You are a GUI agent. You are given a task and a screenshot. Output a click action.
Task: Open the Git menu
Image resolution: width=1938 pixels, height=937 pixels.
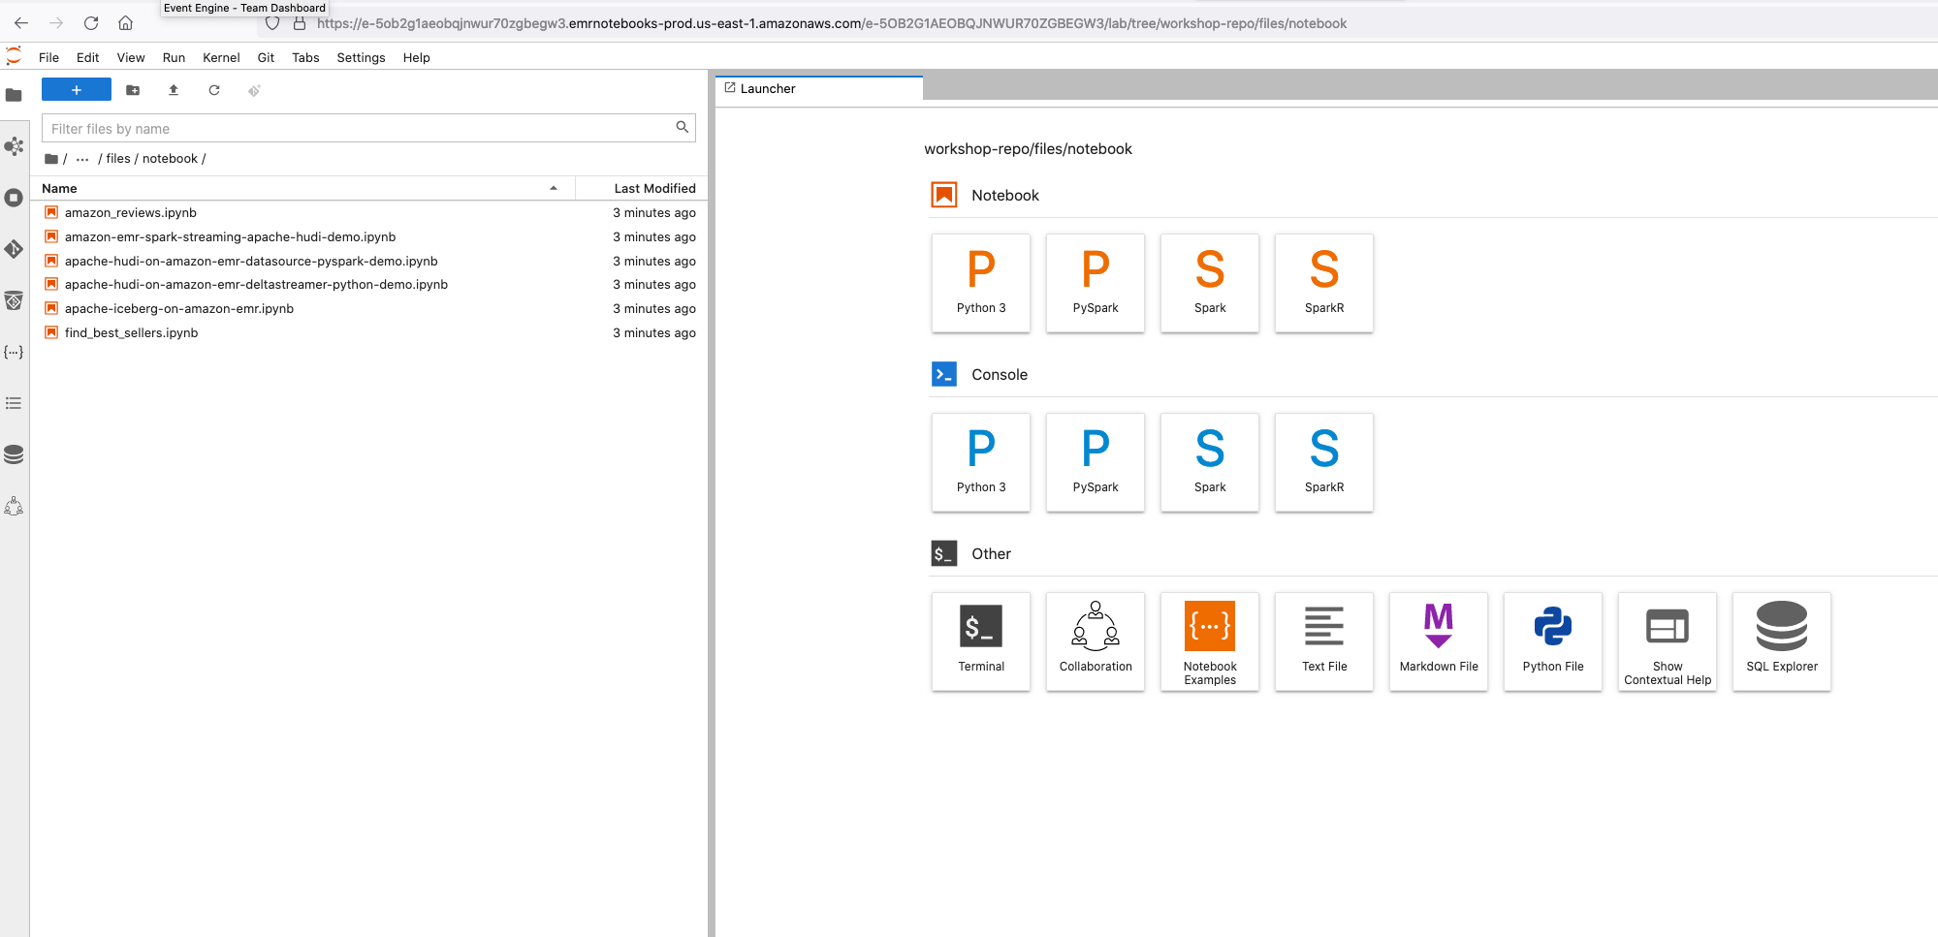(x=266, y=57)
